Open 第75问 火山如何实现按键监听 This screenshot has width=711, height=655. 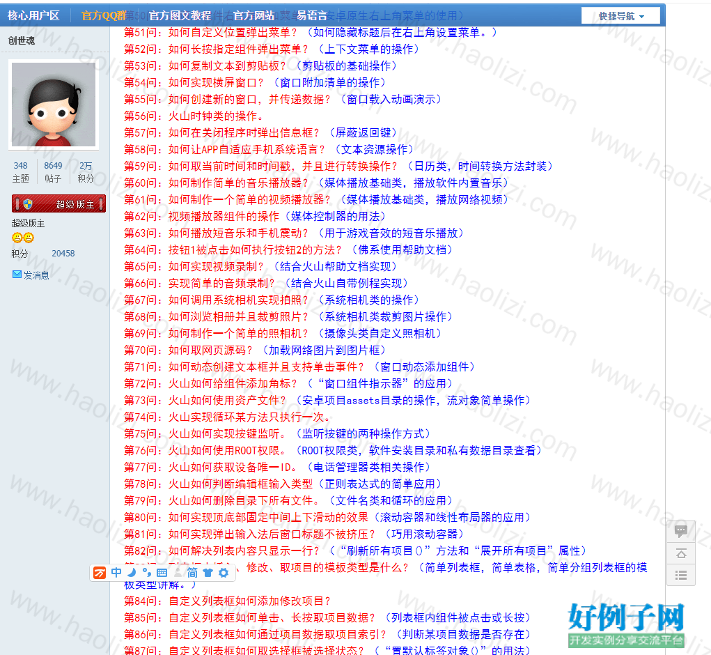(277, 433)
